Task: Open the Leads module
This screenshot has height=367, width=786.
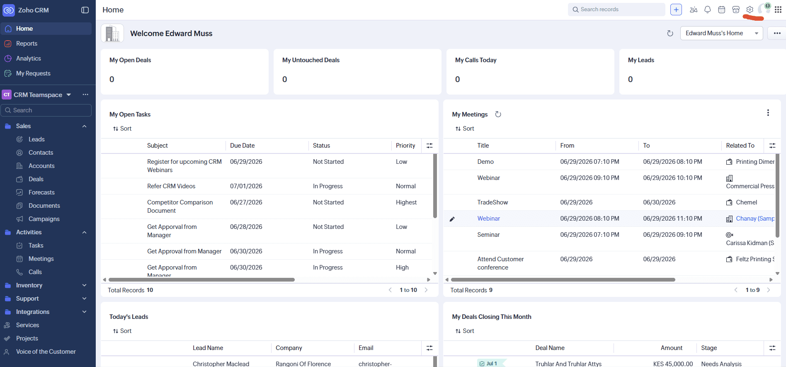Action: 36,139
